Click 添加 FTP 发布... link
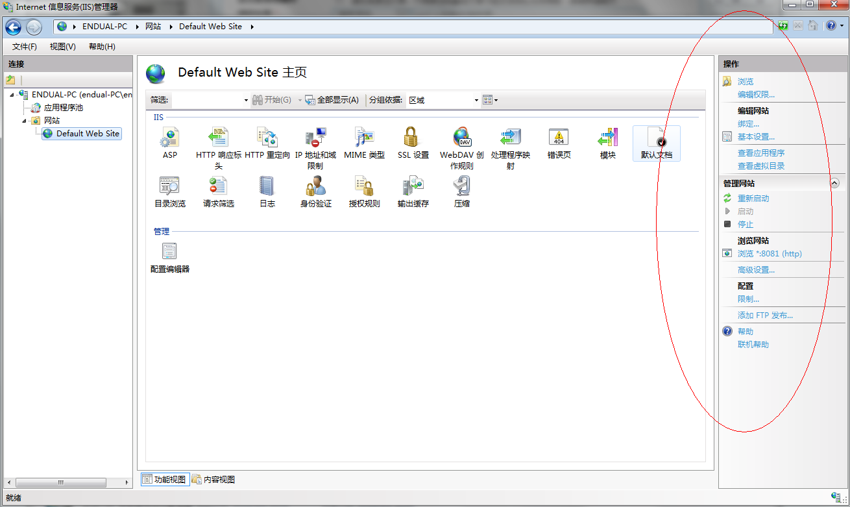This screenshot has height=507, width=850. click(765, 315)
